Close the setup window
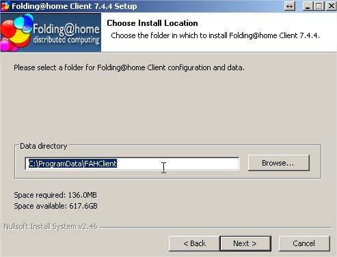This screenshot has width=337, height=257. (331, 6)
